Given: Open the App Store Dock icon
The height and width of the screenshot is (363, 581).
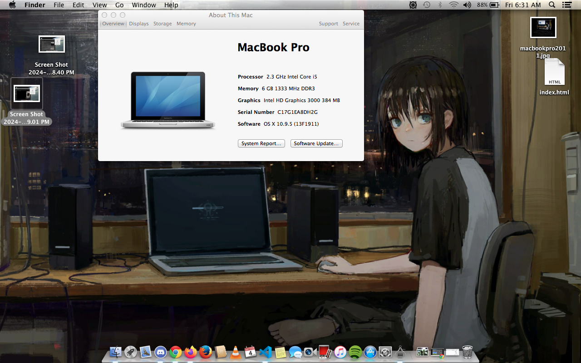Looking at the screenshot, I should pyautogui.click(x=370, y=352).
